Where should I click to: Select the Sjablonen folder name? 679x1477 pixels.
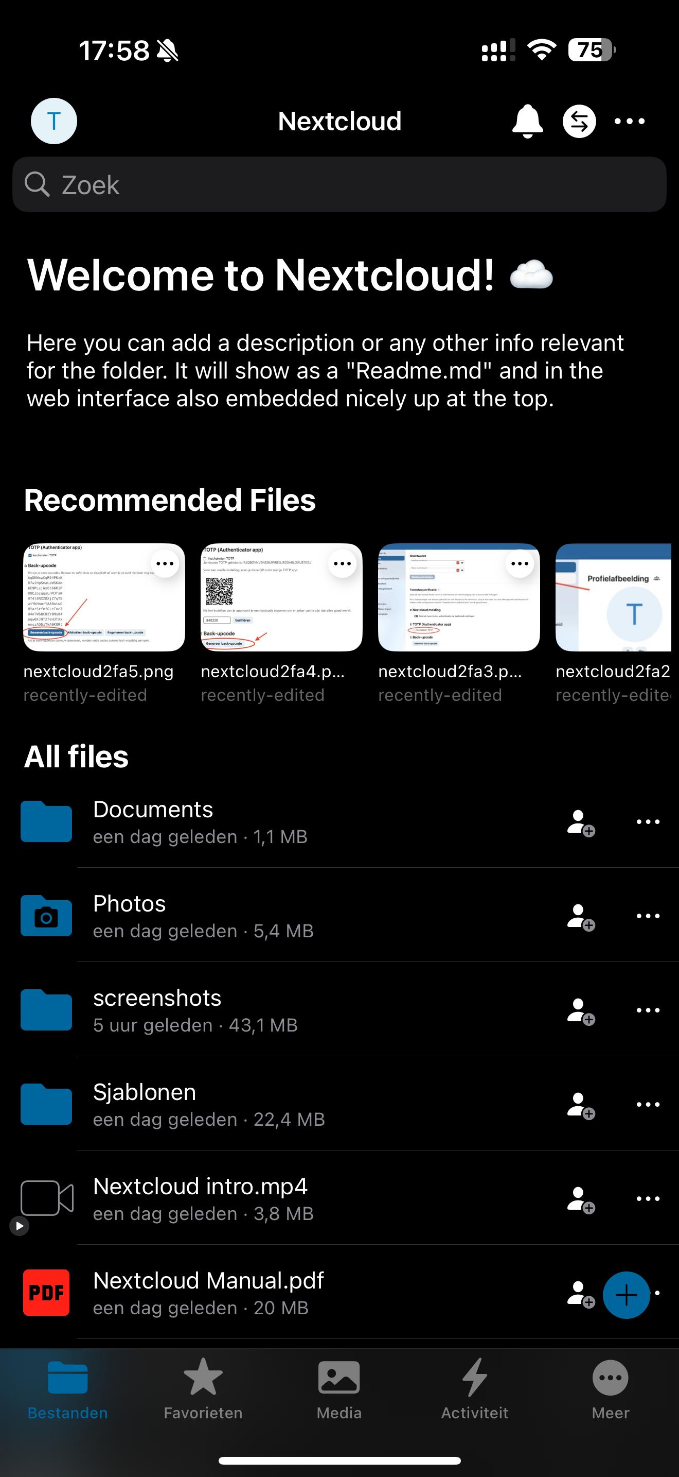145,1092
